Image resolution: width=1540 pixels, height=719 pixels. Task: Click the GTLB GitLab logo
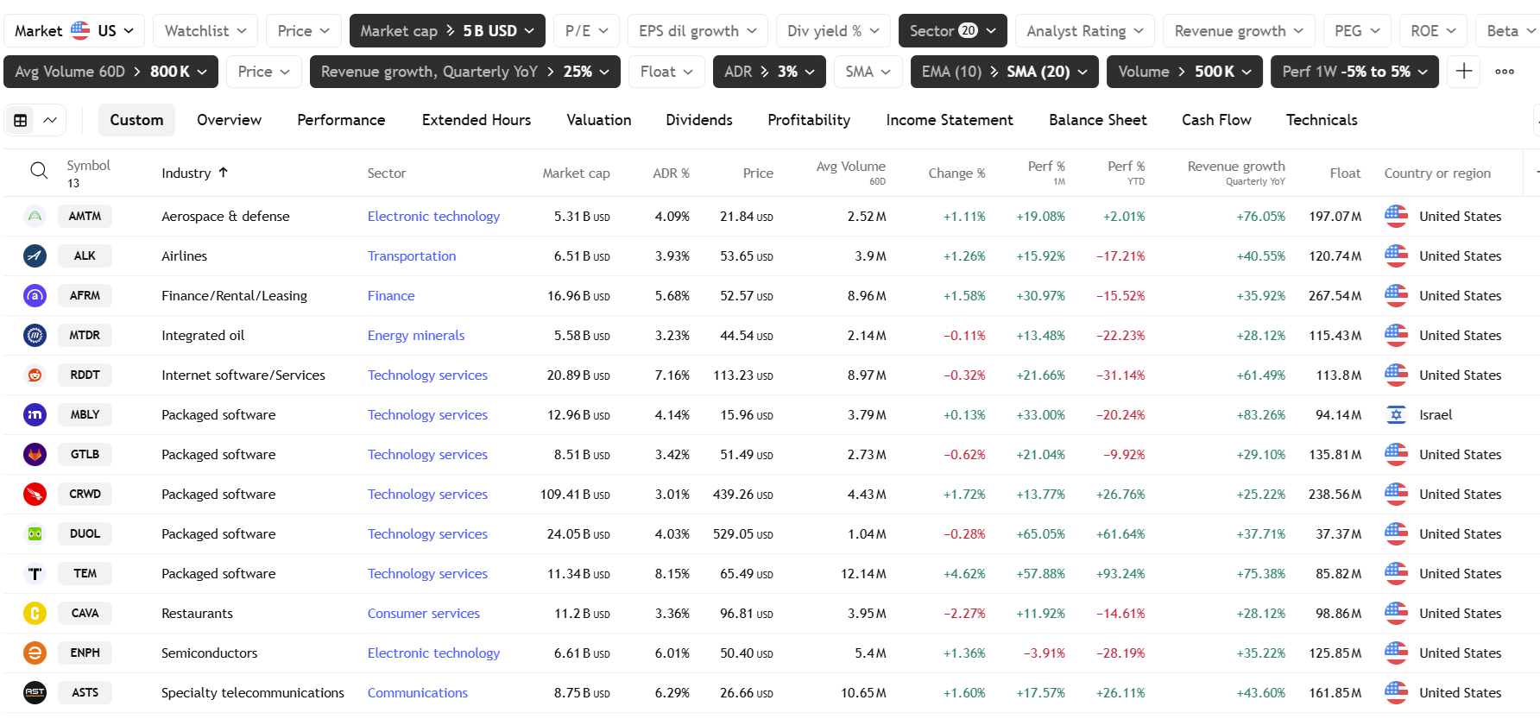(x=35, y=455)
